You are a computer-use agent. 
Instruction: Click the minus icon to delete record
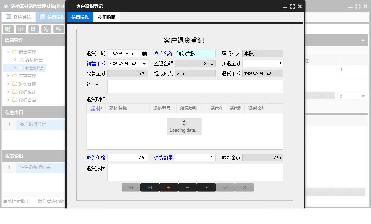[x=187, y=187]
